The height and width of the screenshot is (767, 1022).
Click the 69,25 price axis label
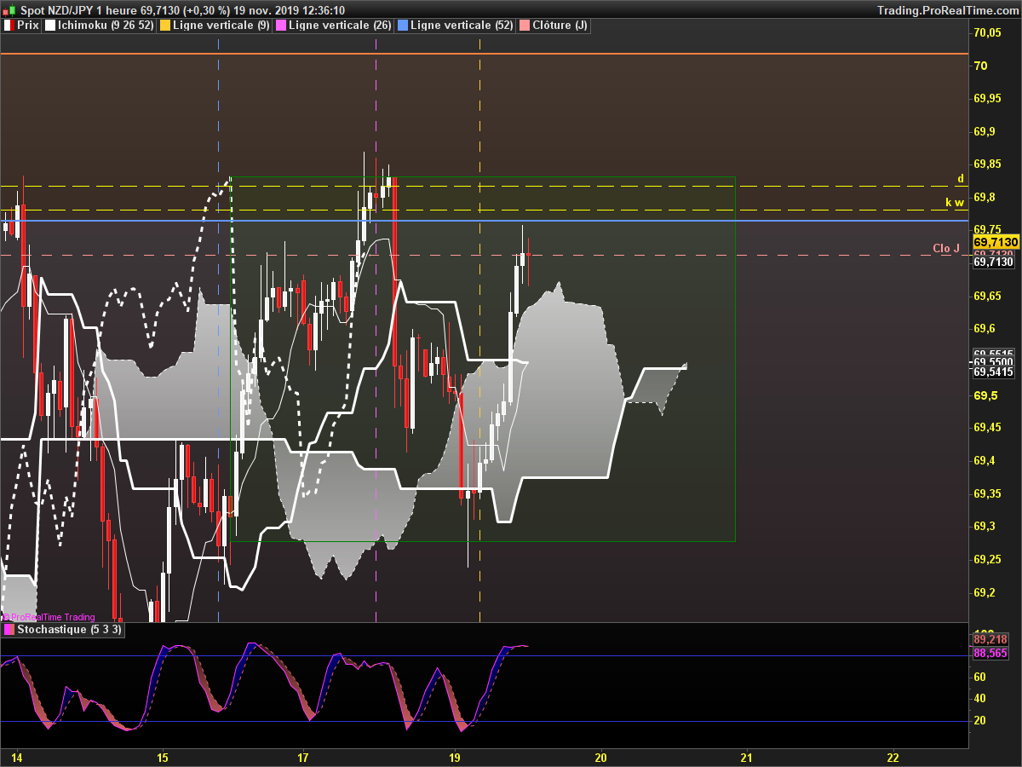point(987,559)
